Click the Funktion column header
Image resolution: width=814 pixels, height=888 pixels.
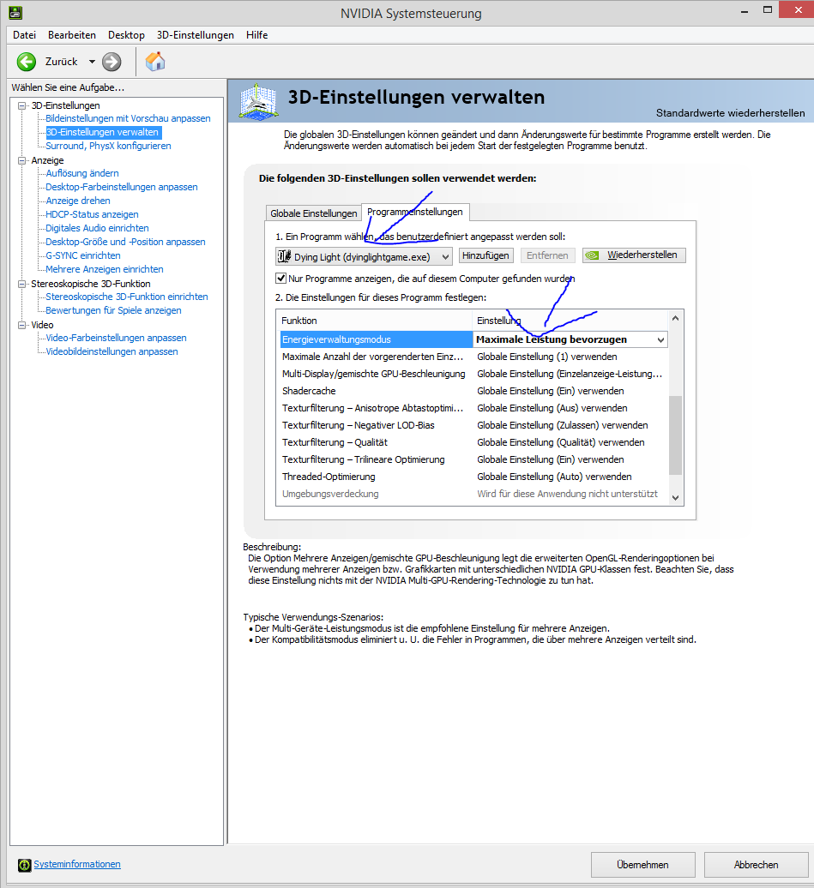tap(374, 321)
